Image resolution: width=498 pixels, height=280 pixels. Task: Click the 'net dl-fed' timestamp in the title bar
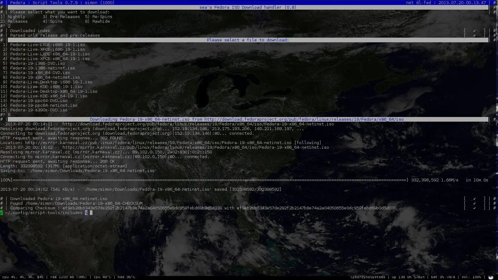click(446, 3)
